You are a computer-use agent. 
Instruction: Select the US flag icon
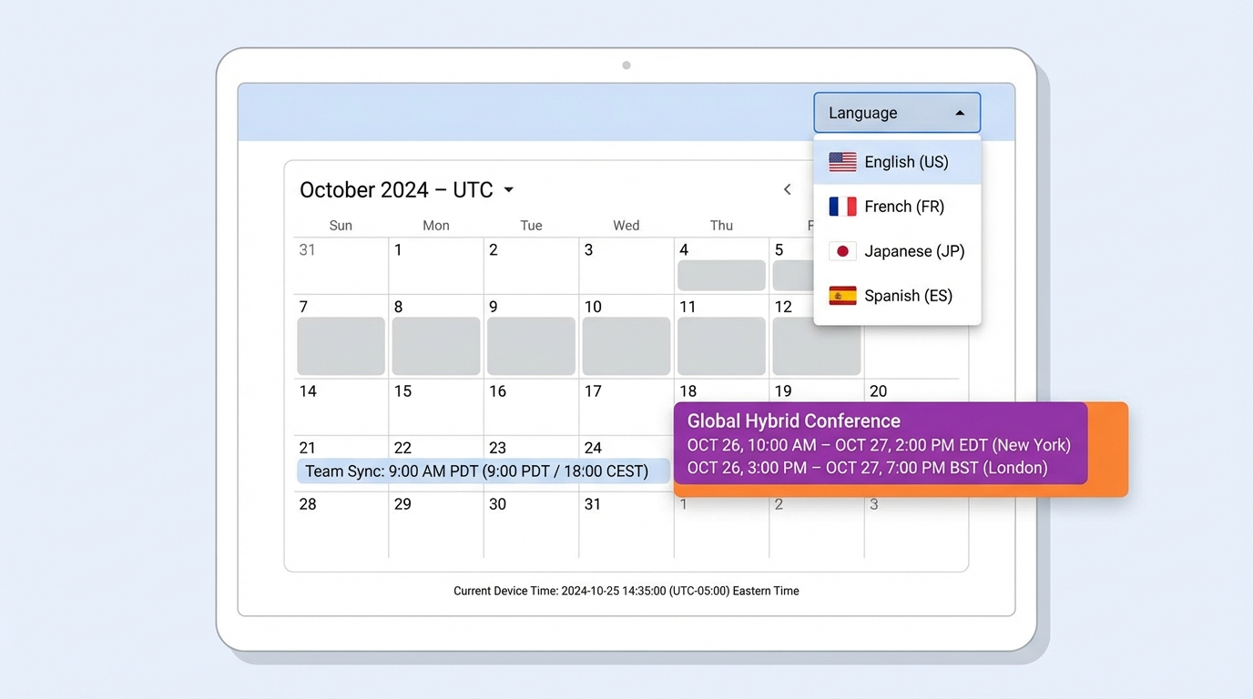pyautogui.click(x=842, y=161)
